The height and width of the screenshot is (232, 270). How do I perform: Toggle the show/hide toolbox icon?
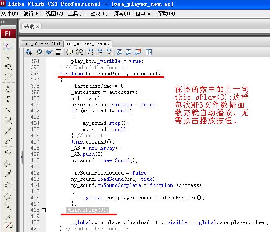pyautogui.click(x=149, y=52)
